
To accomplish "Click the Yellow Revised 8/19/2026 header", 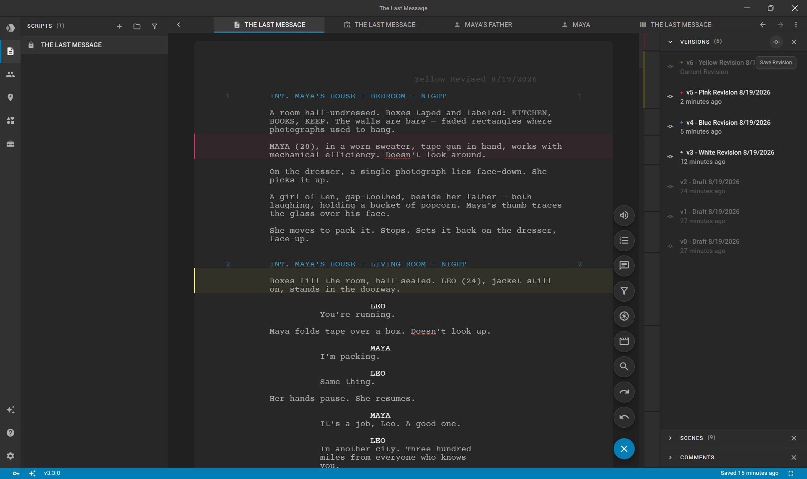I will click(x=475, y=79).
